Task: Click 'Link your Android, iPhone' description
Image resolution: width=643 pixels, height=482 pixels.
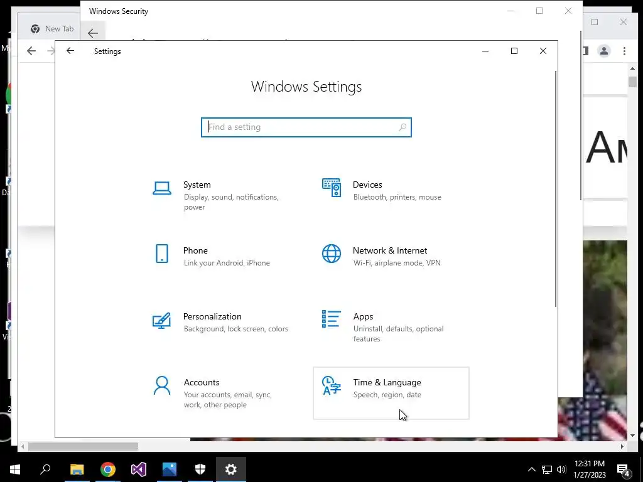Action: (x=227, y=263)
